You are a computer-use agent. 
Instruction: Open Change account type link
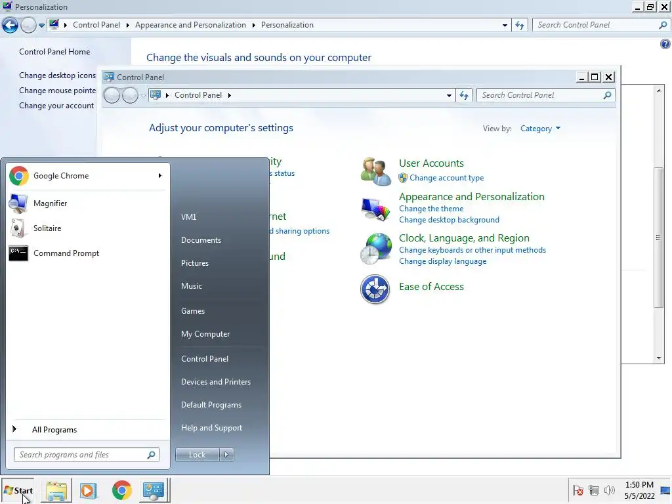click(446, 178)
